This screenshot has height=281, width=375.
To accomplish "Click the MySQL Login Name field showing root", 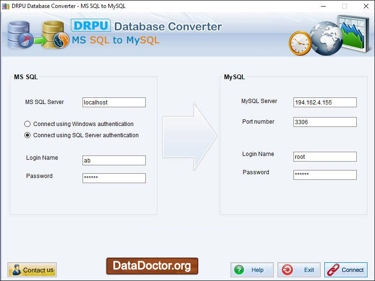I will pyautogui.click(x=325, y=156).
